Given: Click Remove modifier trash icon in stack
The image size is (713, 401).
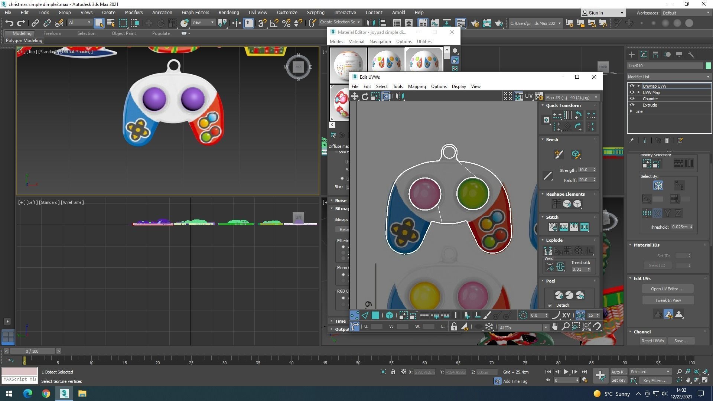Looking at the screenshot, I should [x=667, y=140].
